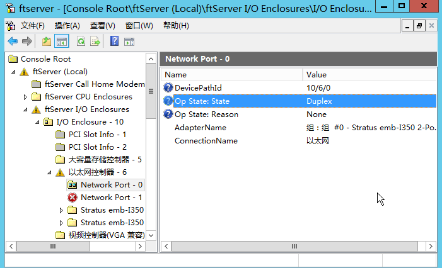Click warning icon beside ftServer (Local)
The height and width of the screenshot is (268, 442).
point(24,72)
